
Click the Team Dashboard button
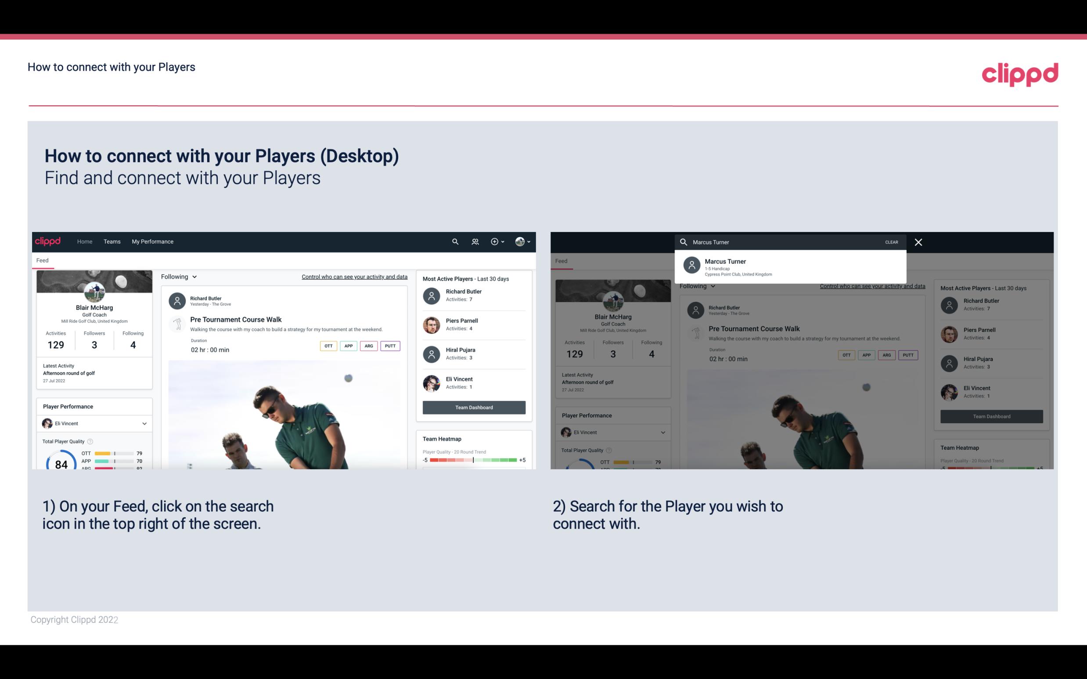(x=473, y=407)
